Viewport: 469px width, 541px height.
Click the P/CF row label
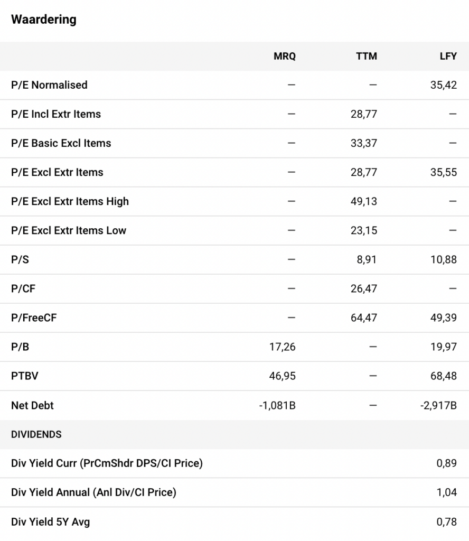point(23,288)
